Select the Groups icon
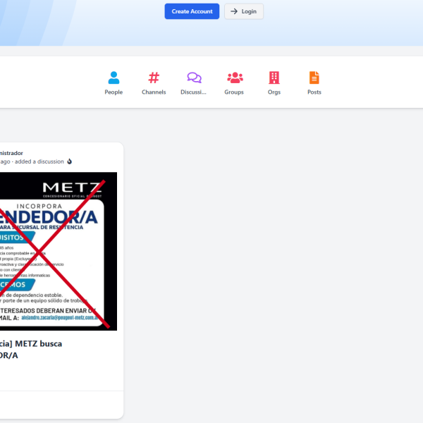 tap(235, 78)
